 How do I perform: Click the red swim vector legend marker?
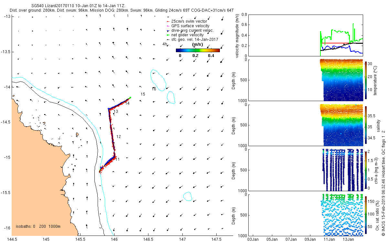[x=168, y=21]
